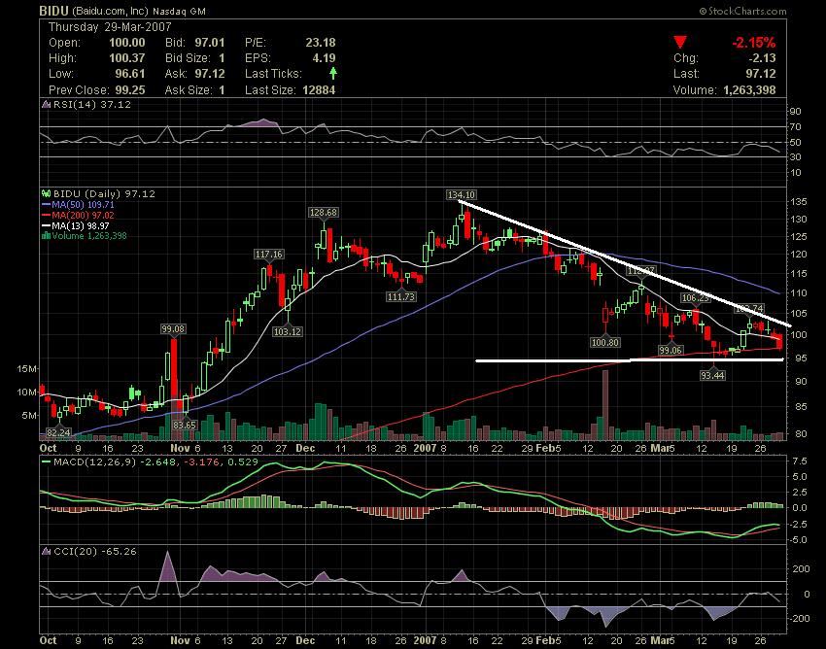Click the '111.73' price label

pos(401,297)
